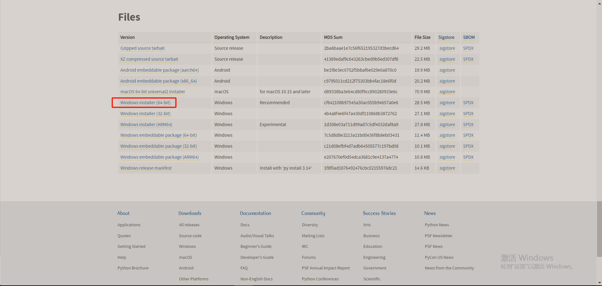Click the Other Platforms download link

click(x=193, y=279)
